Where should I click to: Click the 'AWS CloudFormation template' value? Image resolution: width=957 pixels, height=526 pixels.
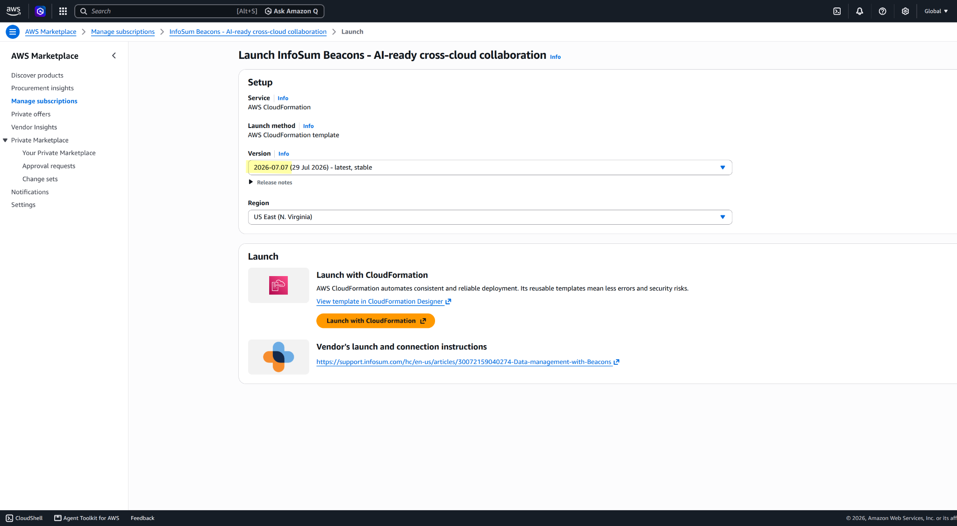[293, 135]
